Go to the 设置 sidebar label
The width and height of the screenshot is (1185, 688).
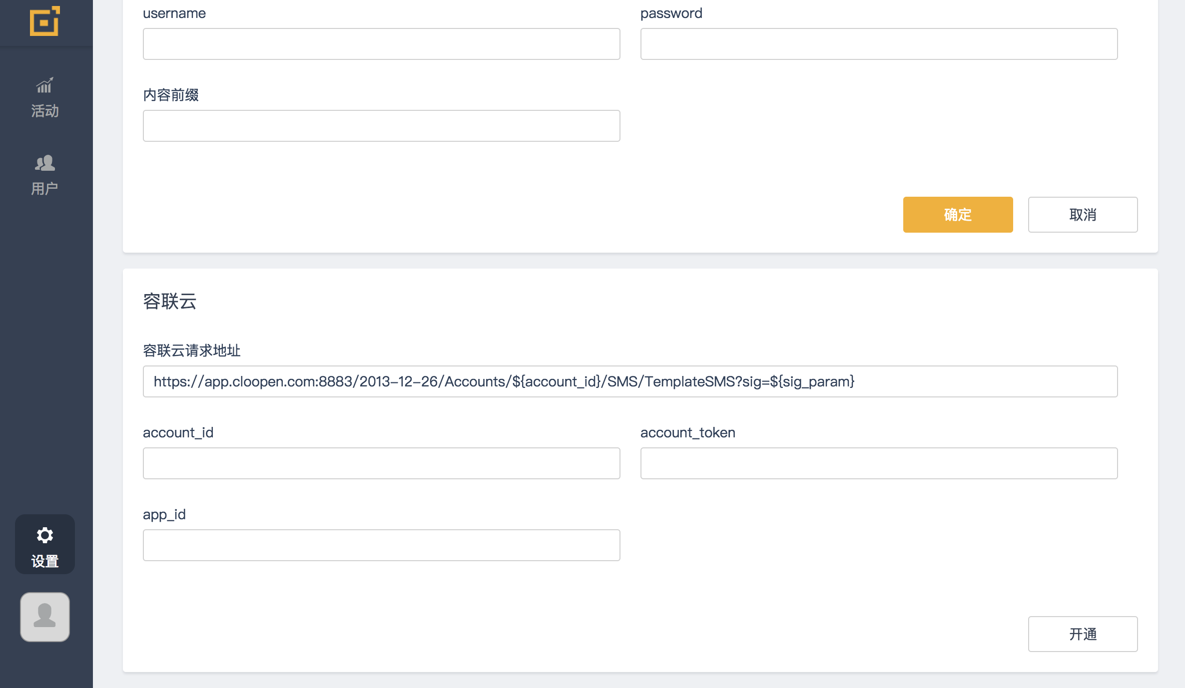pyautogui.click(x=45, y=561)
